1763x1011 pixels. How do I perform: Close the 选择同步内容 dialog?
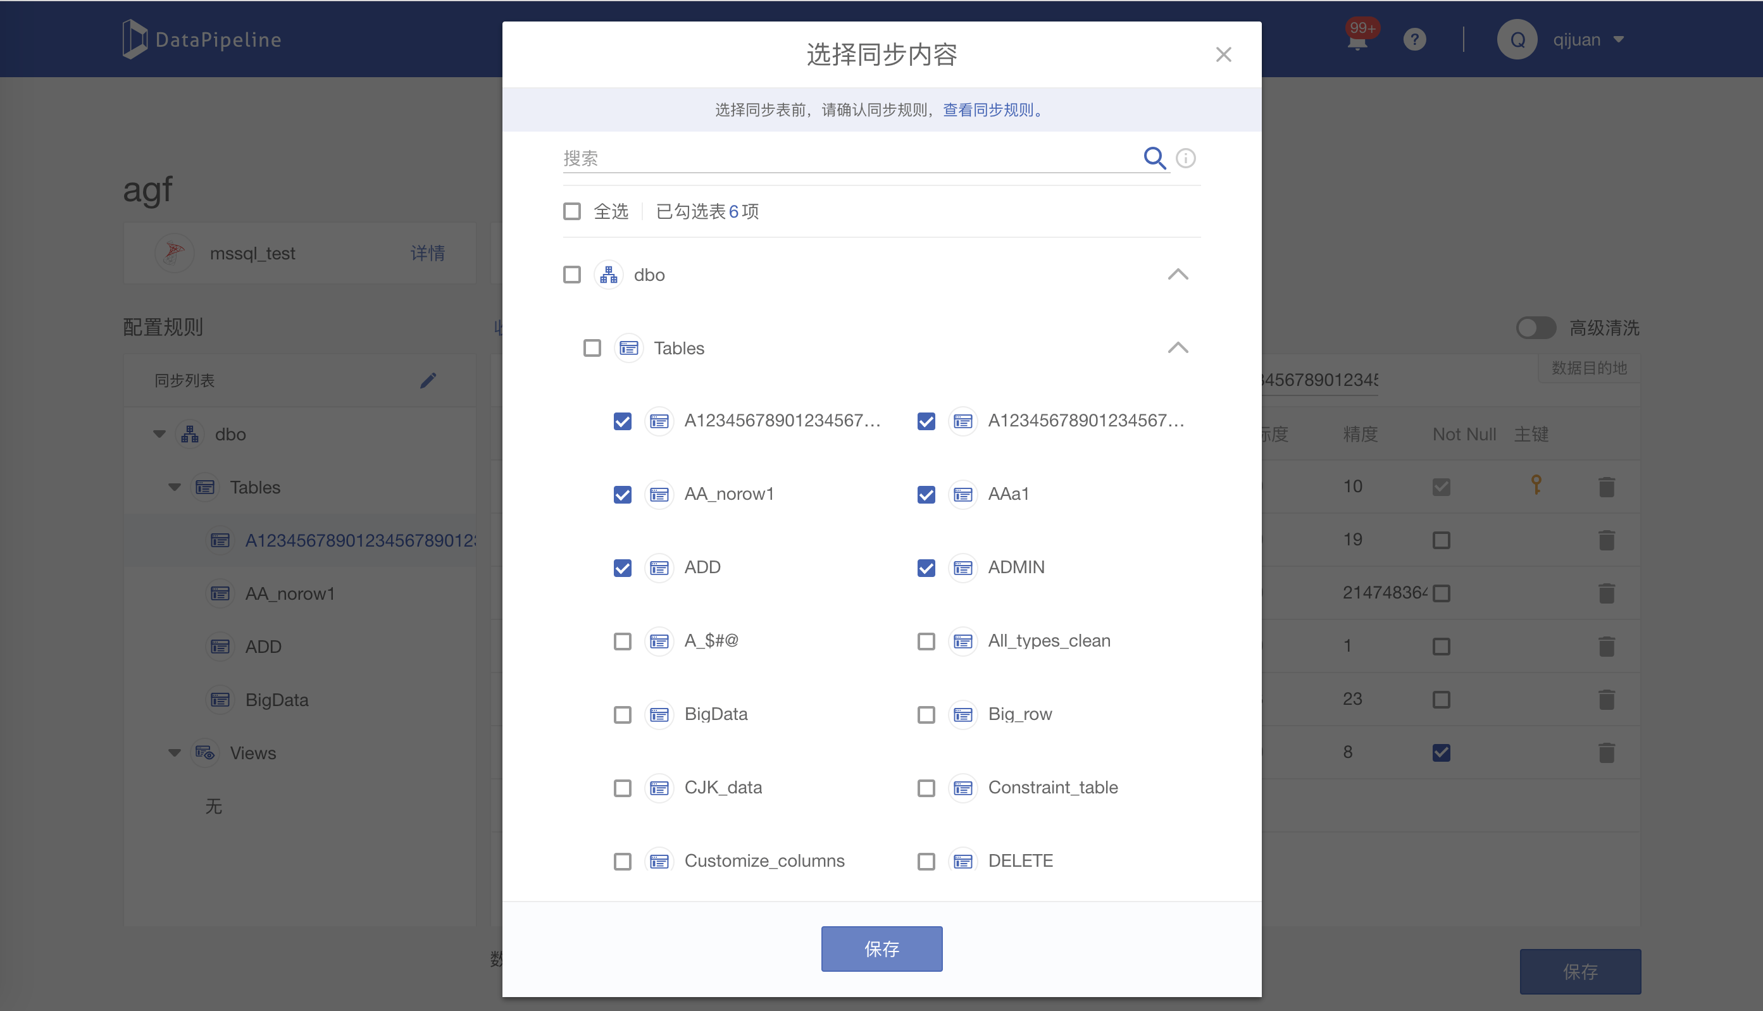(1223, 55)
